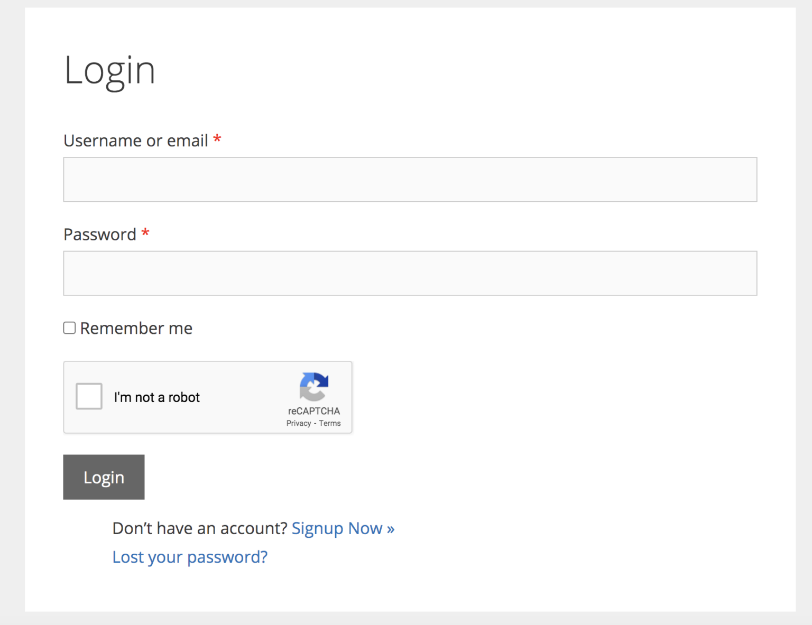Click the reCAPTCHA branding text
This screenshot has height=625, width=812.
[x=313, y=411]
